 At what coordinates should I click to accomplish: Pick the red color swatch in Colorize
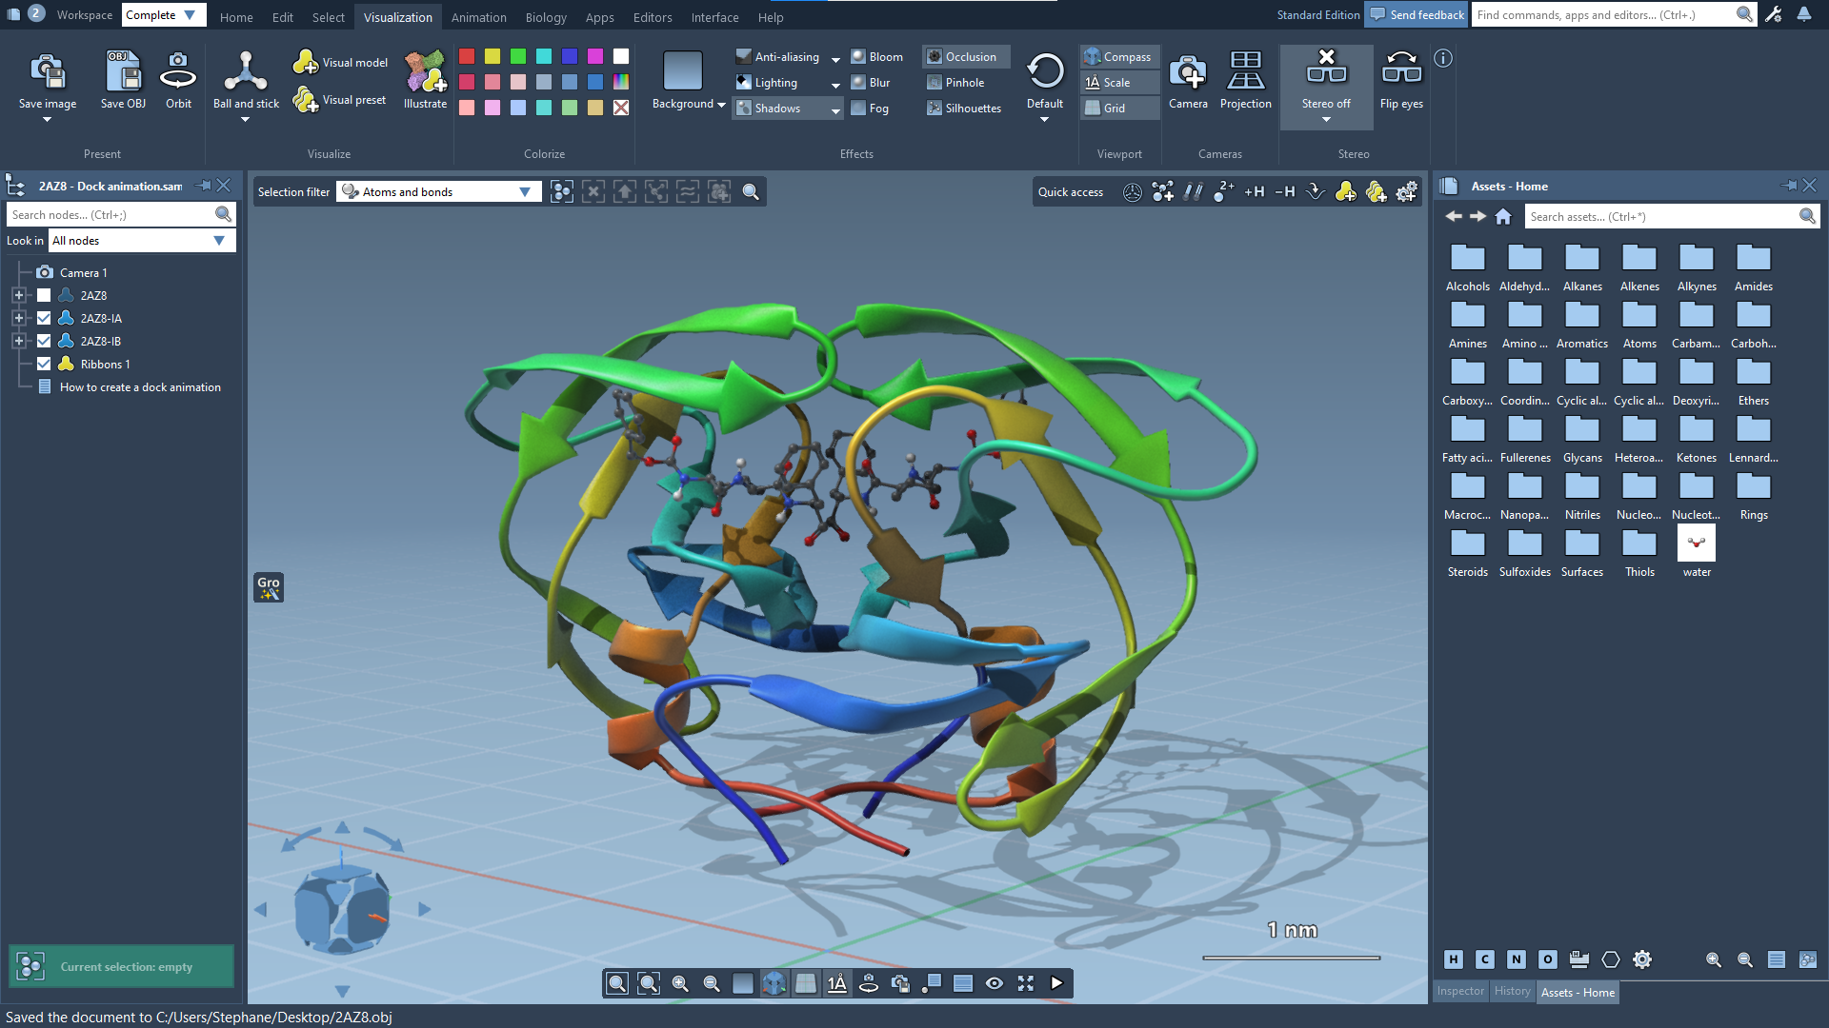point(467,56)
